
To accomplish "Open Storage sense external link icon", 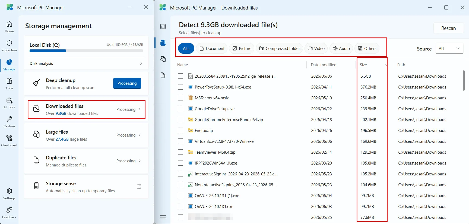I will tap(139, 187).
